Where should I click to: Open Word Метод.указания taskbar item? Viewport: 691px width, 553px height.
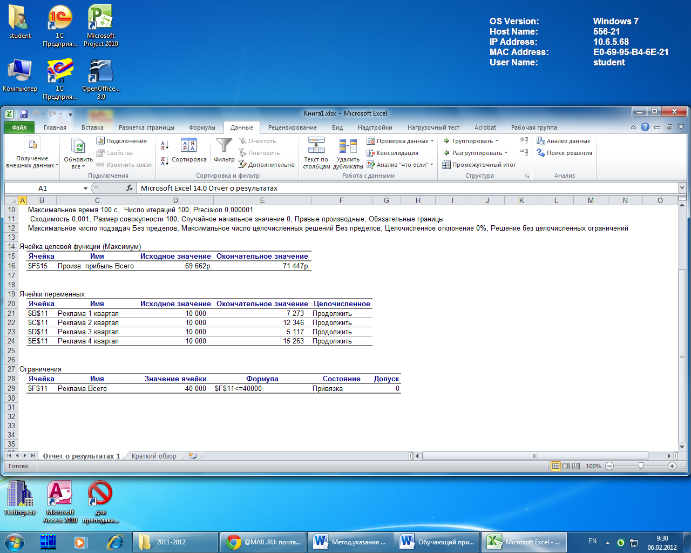(350, 542)
